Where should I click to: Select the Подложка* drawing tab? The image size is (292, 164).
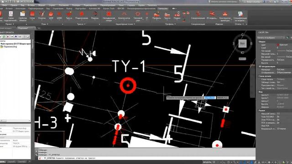[23, 28]
